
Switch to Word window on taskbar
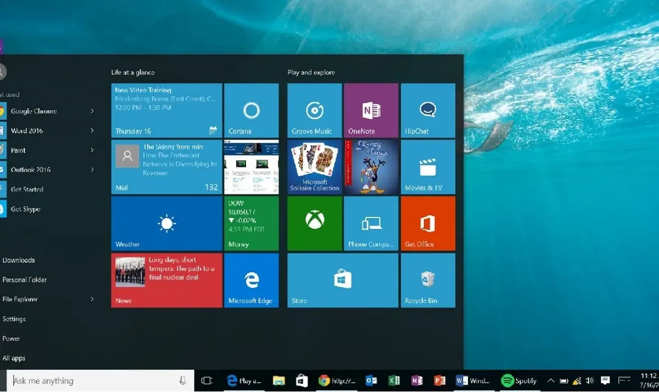pyautogui.click(x=473, y=380)
